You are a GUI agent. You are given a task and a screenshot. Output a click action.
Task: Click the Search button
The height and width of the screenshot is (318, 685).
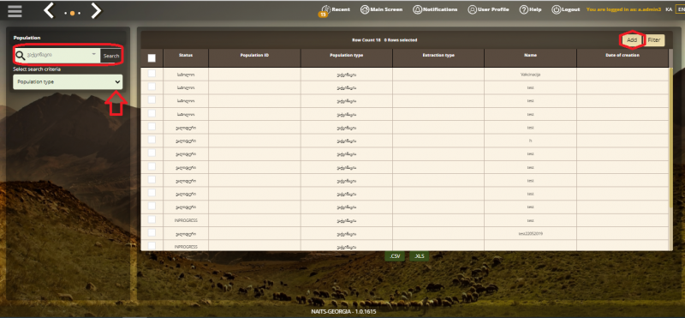click(111, 56)
